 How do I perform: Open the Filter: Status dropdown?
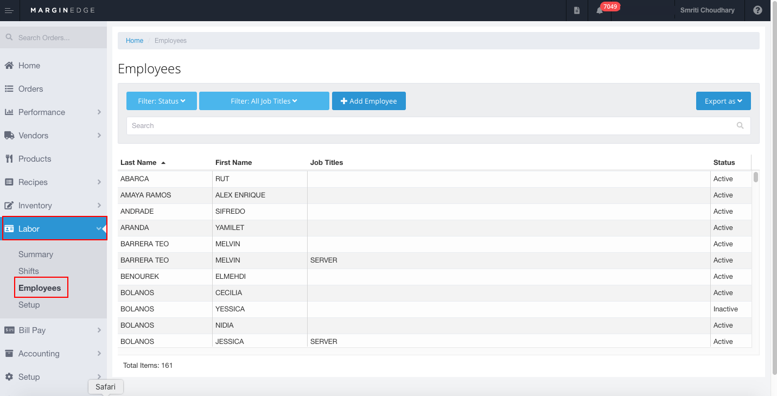click(162, 101)
